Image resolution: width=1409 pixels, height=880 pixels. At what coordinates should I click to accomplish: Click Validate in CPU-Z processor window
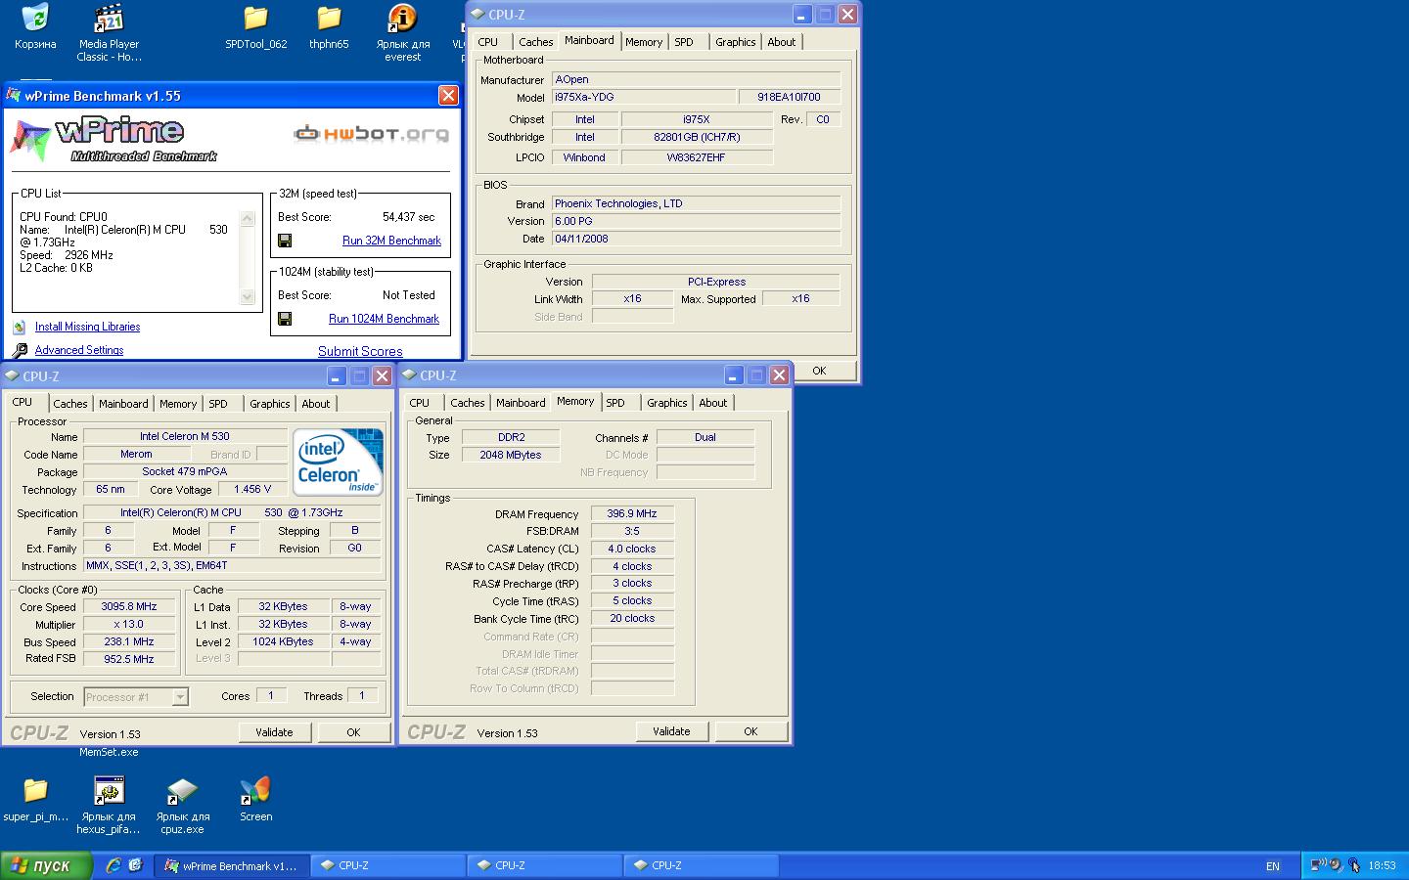coord(274,732)
